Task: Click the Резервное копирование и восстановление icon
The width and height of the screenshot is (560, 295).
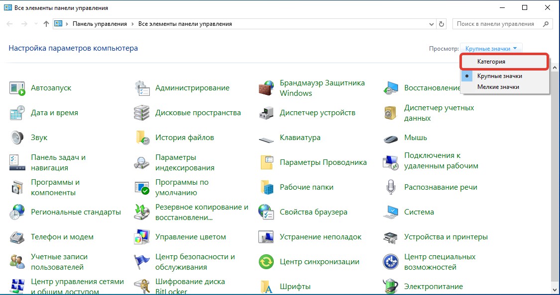Action: click(x=142, y=212)
